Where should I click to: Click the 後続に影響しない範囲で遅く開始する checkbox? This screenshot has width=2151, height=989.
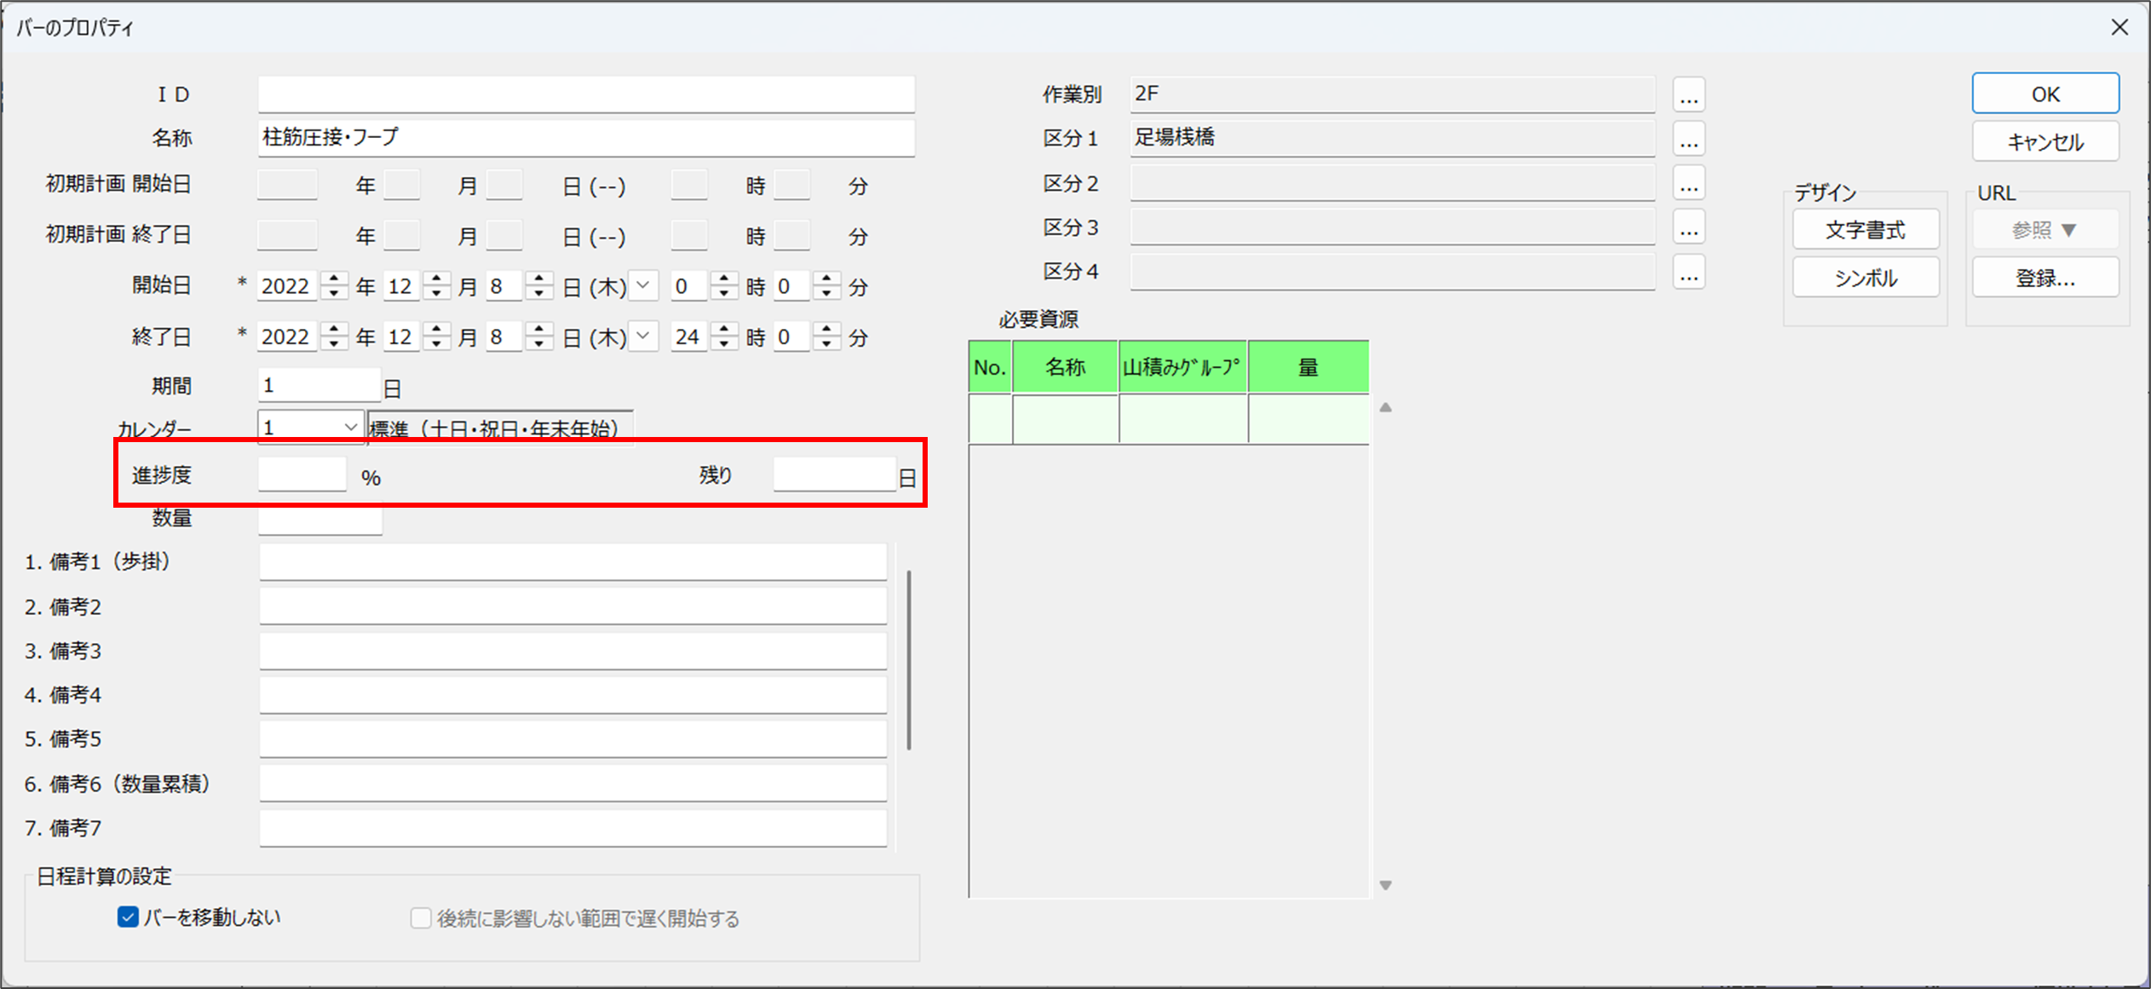420,918
